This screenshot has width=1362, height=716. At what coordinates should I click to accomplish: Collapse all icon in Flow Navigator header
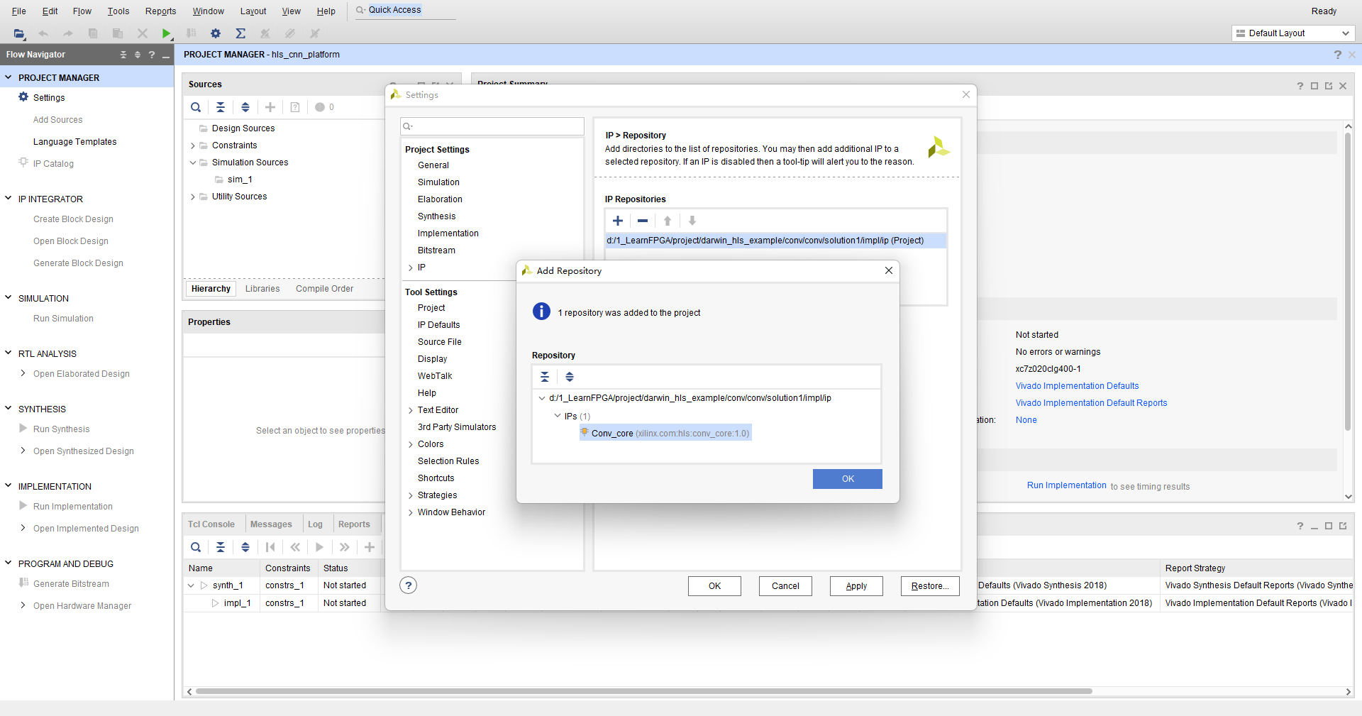click(123, 55)
